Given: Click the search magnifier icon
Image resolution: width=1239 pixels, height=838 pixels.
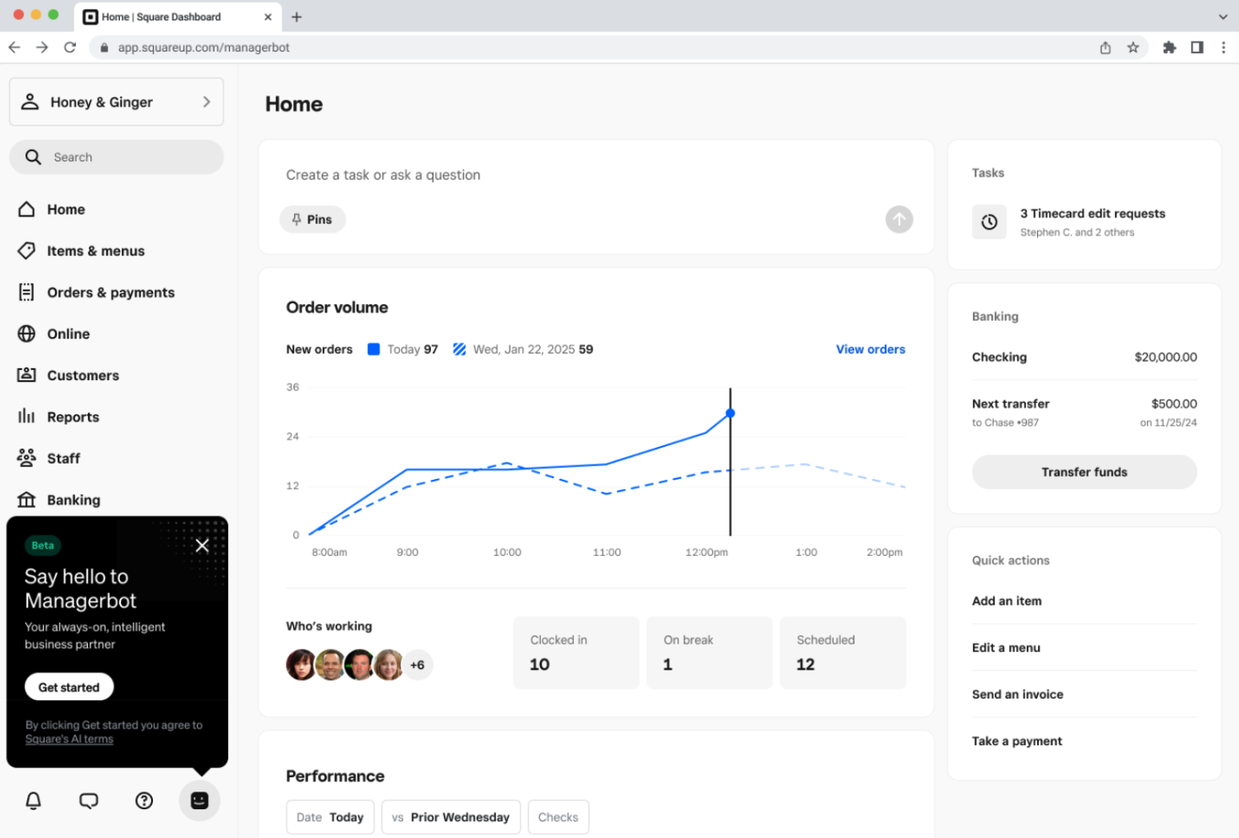Looking at the screenshot, I should pos(33,157).
